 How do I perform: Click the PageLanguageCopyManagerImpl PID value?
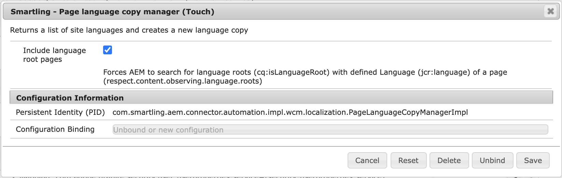pyautogui.click(x=290, y=112)
